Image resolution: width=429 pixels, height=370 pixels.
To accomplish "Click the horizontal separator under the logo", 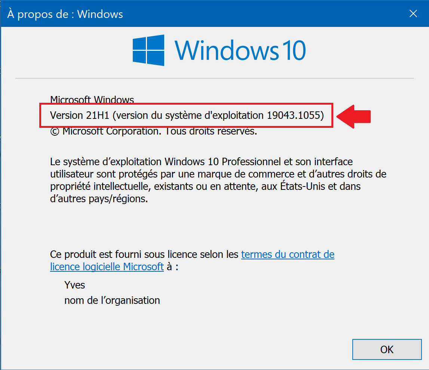I will (215, 78).
